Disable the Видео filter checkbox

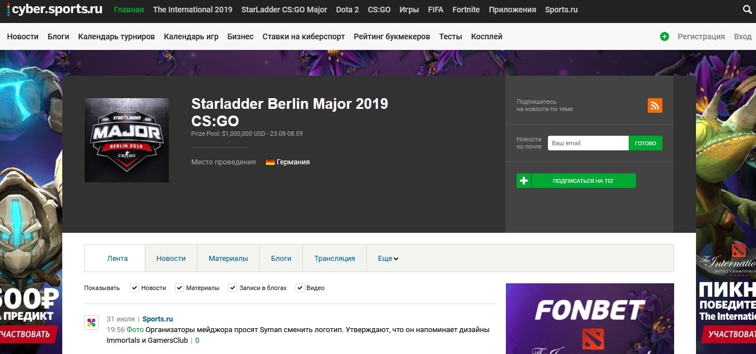point(300,288)
